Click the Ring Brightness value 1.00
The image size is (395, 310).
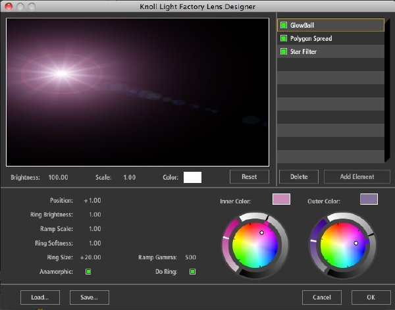[95, 215]
